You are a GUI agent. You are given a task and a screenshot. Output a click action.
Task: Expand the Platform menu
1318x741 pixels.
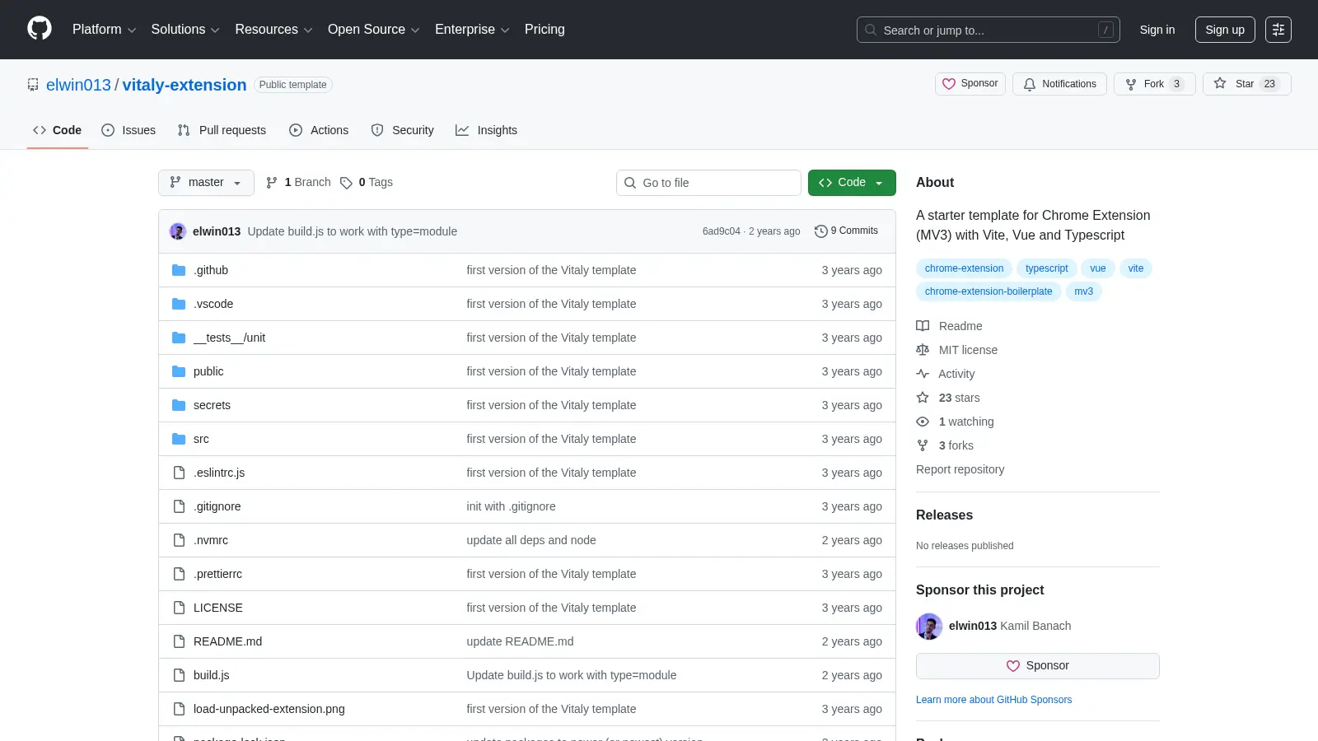tap(104, 30)
